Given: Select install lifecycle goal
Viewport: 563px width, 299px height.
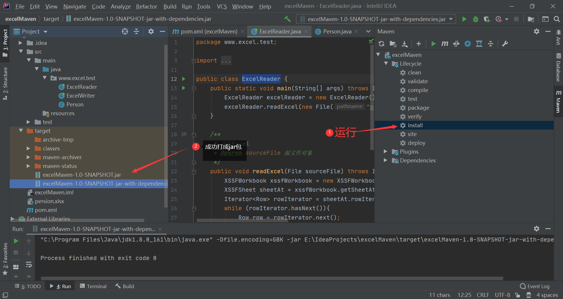Looking at the screenshot, I should (x=415, y=125).
